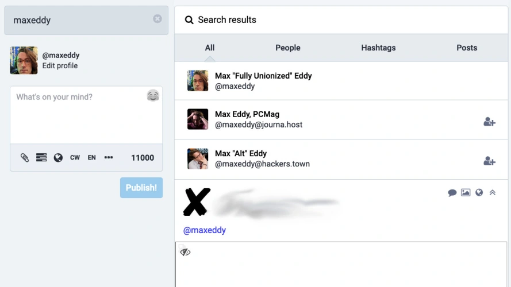Toggle media visibility eye icon

click(185, 252)
